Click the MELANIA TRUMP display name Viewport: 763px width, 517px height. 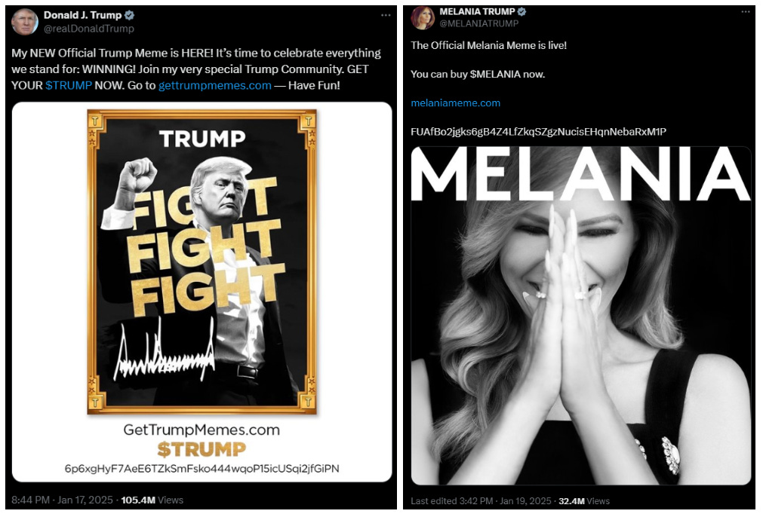coord(478,11)
